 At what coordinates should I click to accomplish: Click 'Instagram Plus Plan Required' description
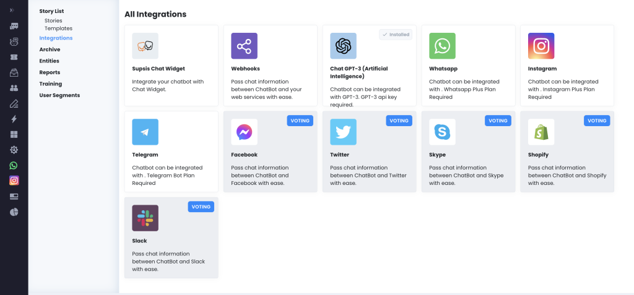point(563,89)
